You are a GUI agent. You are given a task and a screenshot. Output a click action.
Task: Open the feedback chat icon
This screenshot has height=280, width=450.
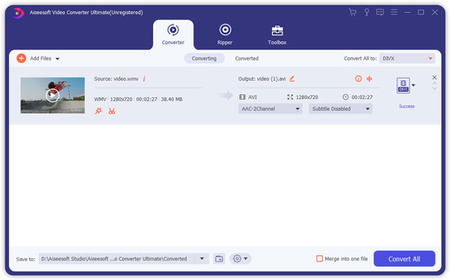(380, 12)
